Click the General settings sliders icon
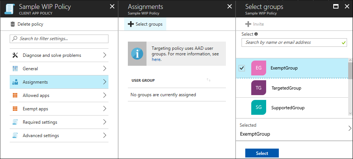The image size is (353, 159). 15,69
